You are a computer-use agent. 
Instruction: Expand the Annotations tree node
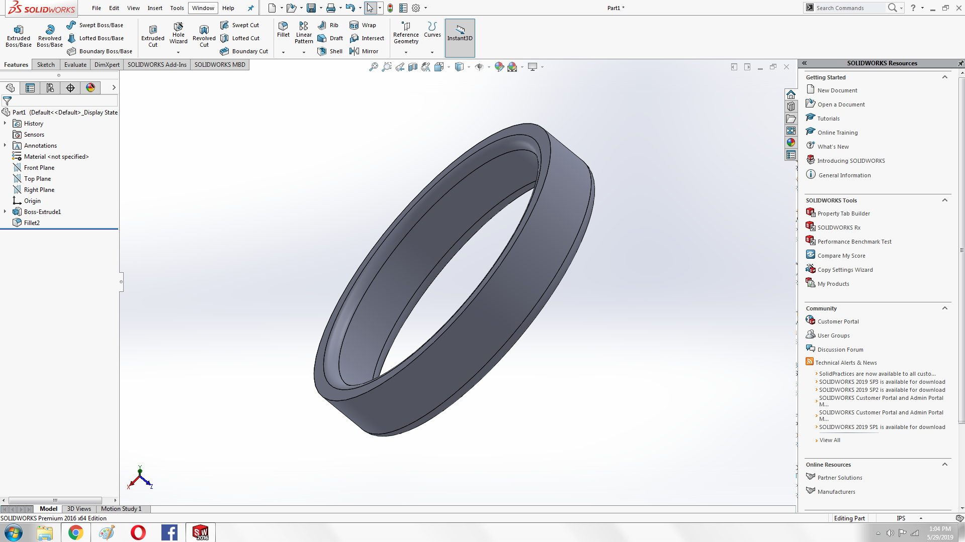(5, 146)
